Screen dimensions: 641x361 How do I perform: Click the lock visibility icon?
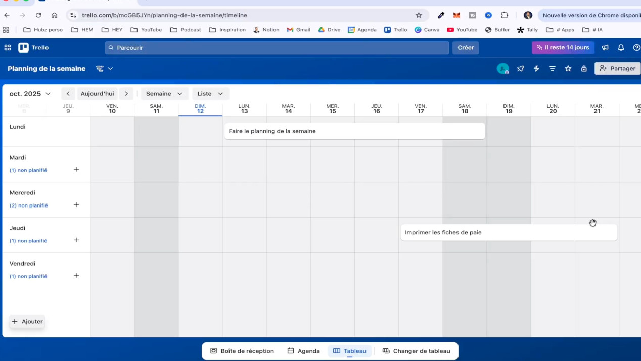(584, 69)
